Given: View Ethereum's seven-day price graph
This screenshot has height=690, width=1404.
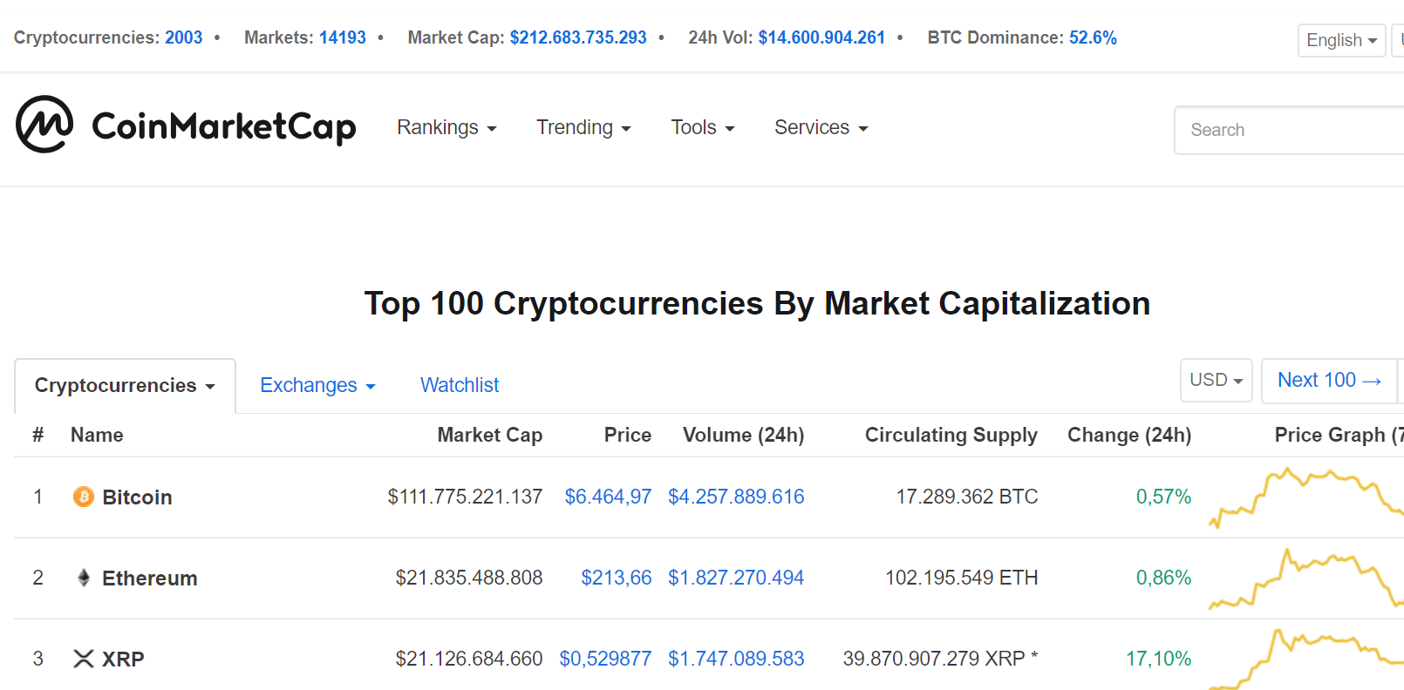Looking at the screenshot, I should pyautogui.click(x=1305, y=578).
